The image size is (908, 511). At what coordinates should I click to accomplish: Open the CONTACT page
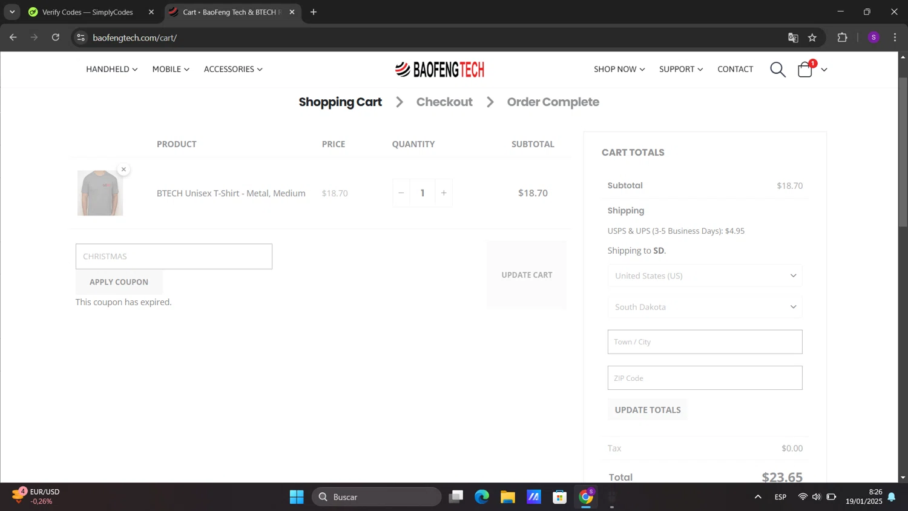pyautogui.click(x=735, y=69)
